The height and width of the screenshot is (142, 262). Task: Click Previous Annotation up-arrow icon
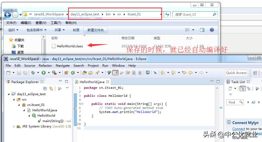pos(173,73)
